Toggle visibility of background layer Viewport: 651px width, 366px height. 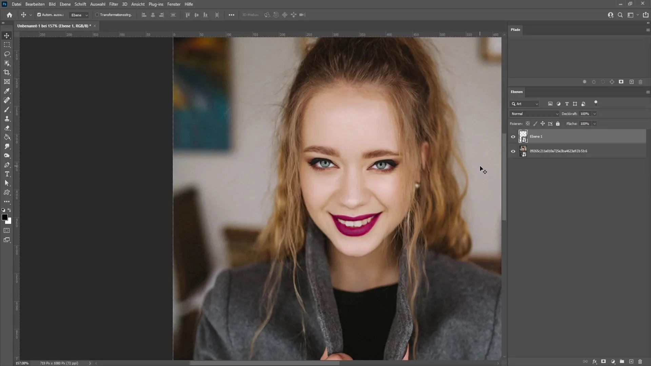513,151
